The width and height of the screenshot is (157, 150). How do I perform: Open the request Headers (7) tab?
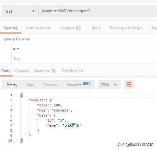point(70,28)
